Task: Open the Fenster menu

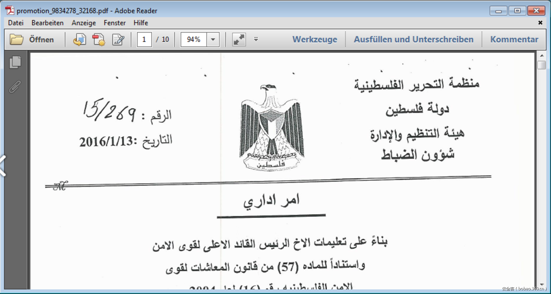Action: (114, 23)
